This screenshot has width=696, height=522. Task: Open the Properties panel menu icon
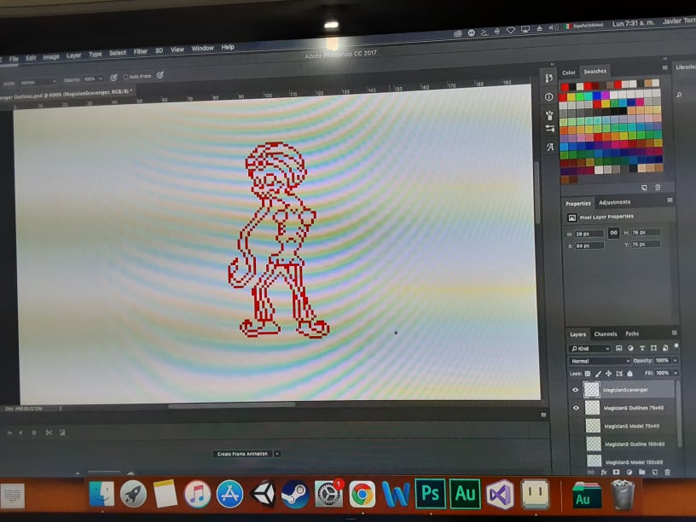coord(670,200)
